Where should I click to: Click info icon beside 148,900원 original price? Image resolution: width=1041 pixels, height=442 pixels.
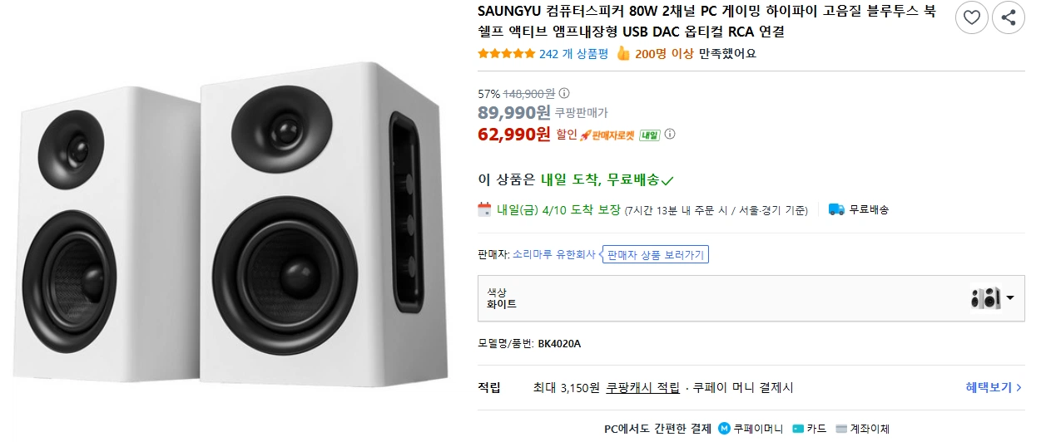click(564, 93)
